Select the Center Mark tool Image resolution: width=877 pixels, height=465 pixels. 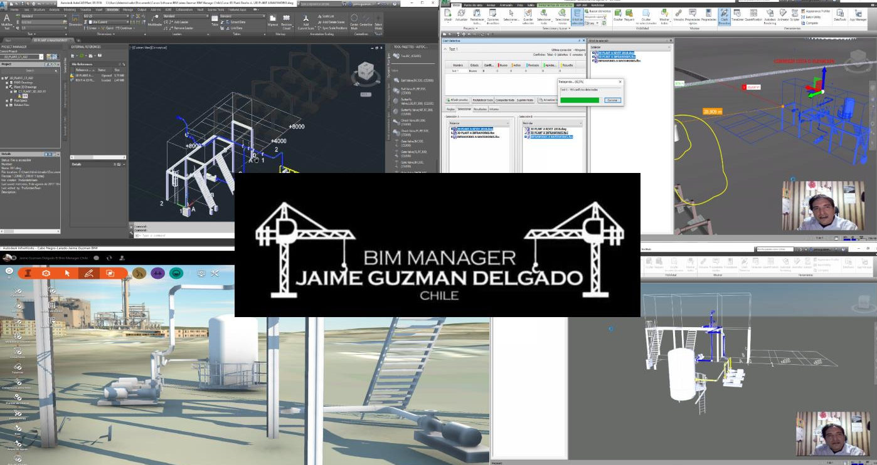point(354,21)
